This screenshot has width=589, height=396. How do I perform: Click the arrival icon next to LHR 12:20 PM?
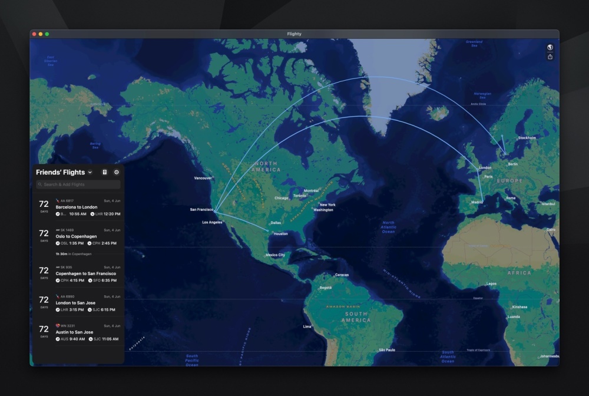(x=92, y=214)
